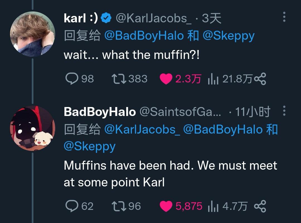Share karl's tweet via share icon
The width and height of the screenshot is (301, 223).
[260, 79]
